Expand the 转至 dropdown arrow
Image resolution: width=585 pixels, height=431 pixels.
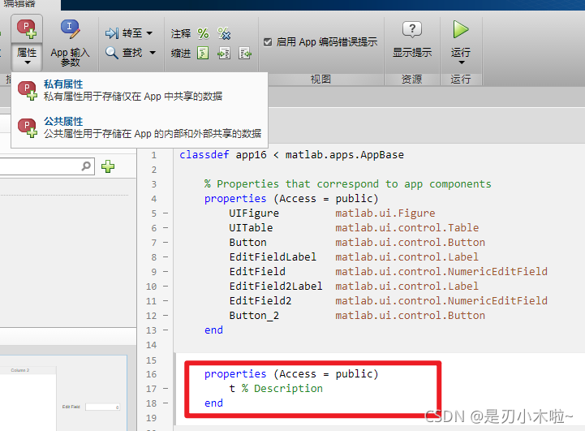pyautogui.click(x=149, y=33)
